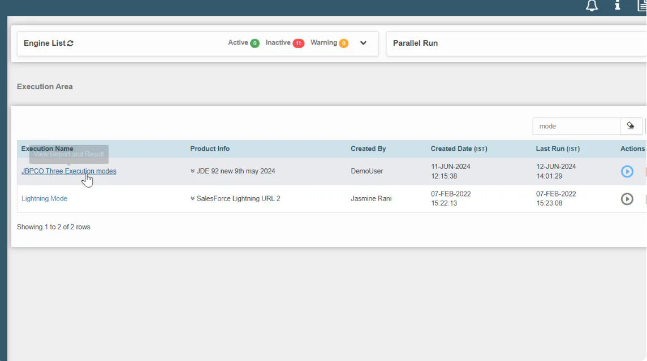647x361 pixels.
Task: Open the notifications bell icon
Action: pos(592,5)
